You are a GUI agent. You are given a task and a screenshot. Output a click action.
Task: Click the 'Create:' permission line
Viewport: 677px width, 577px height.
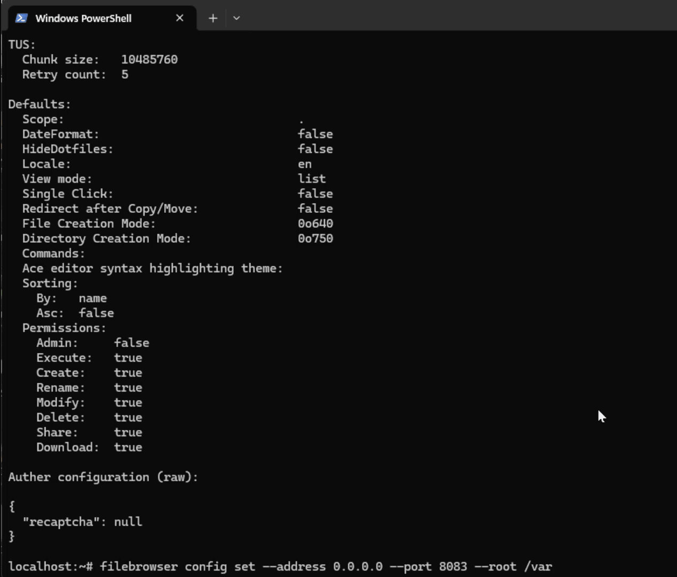(x=89, y=373)
